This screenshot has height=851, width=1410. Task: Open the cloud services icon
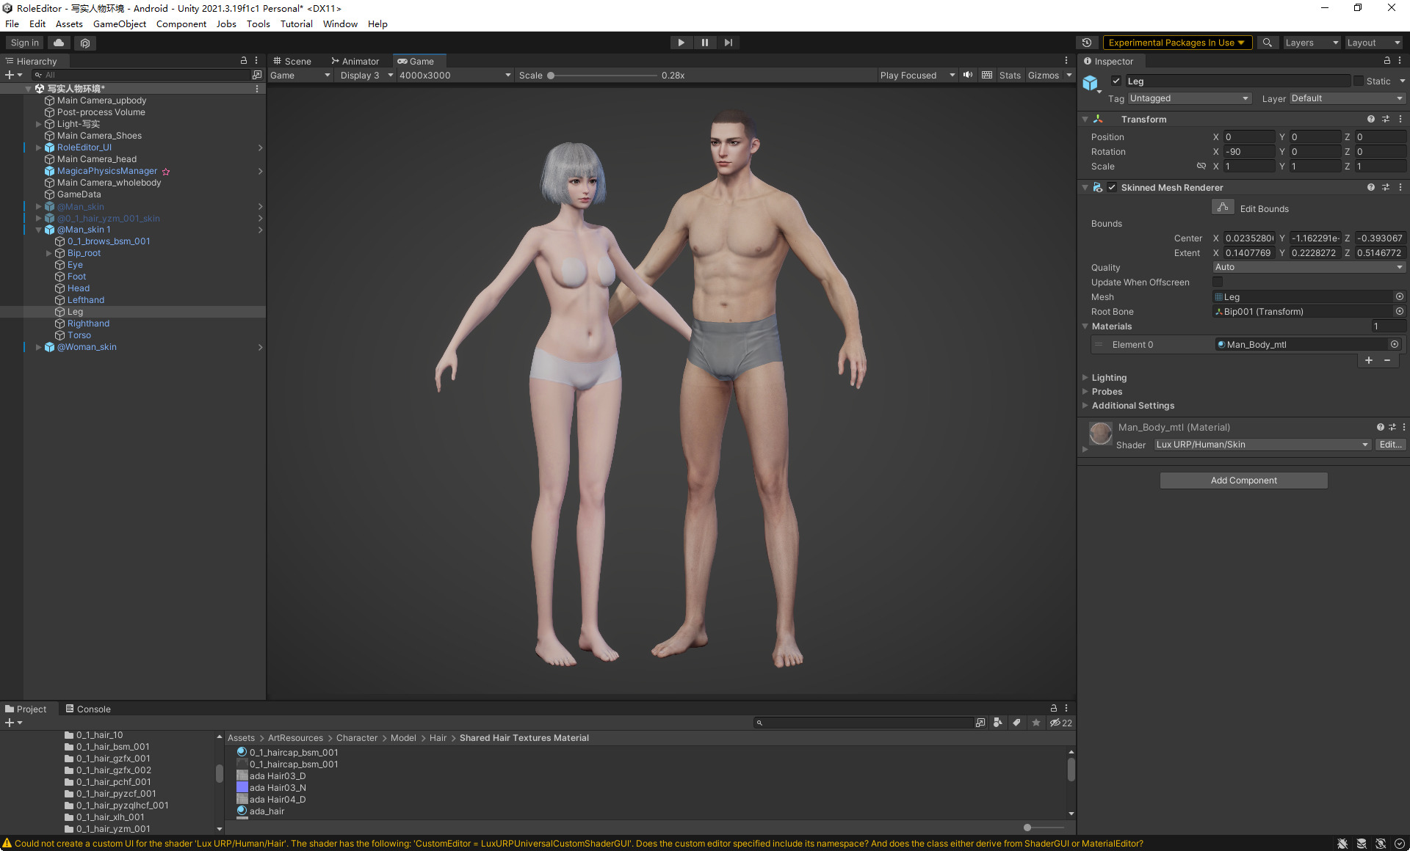click(59, 43)
